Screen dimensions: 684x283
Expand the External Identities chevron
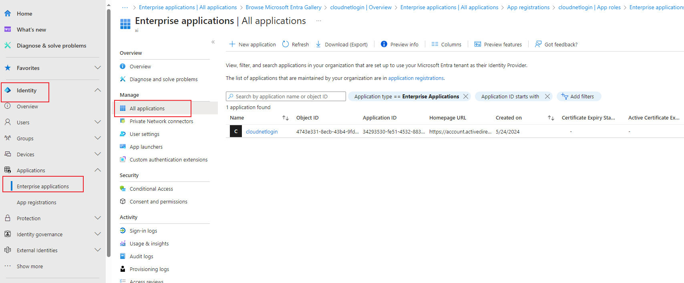tap(98, 250)
